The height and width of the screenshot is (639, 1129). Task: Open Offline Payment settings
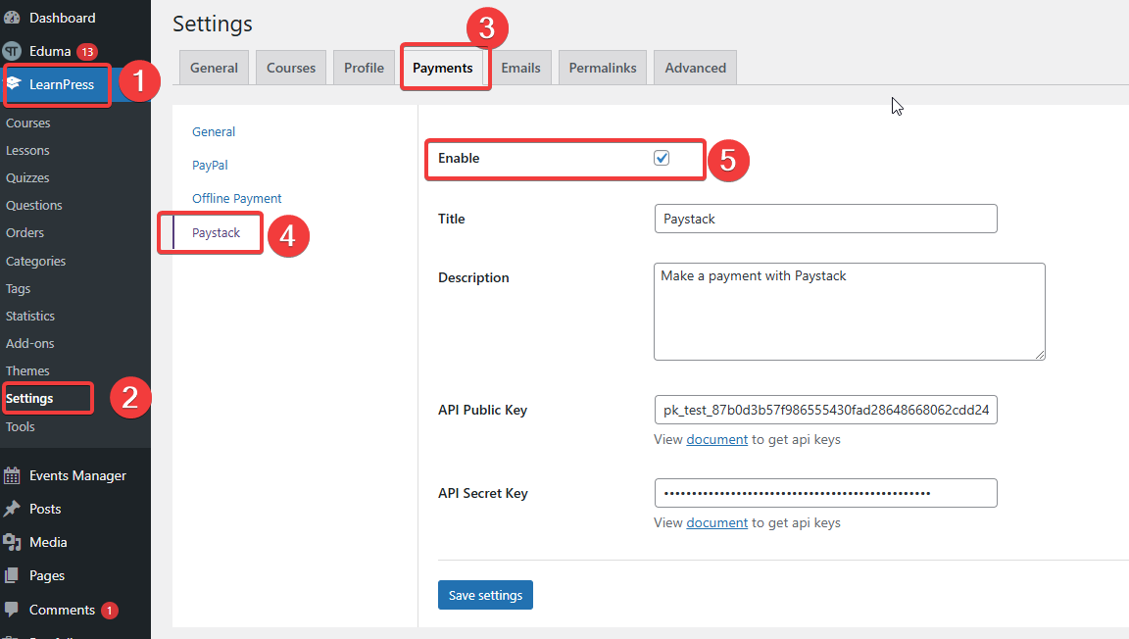click(x=237, y=198)
